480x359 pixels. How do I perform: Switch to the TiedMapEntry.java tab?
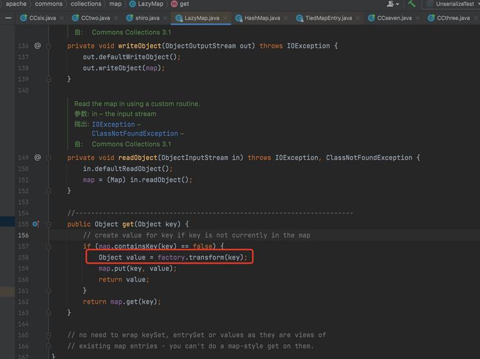[x=324, y=18]
